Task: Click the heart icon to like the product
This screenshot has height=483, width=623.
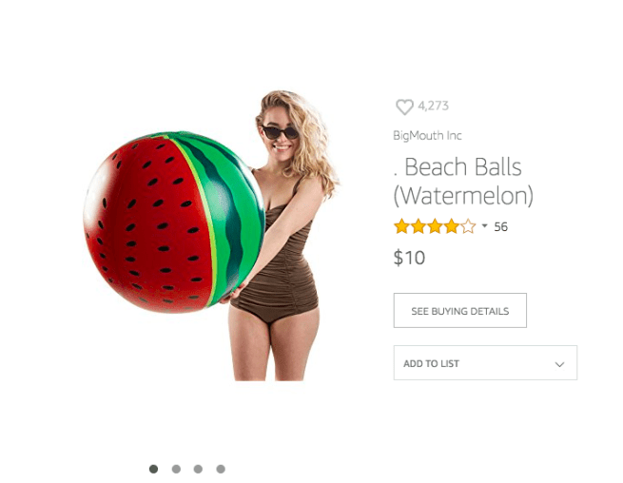Action: pyautogui.click(x=404, y=106)
